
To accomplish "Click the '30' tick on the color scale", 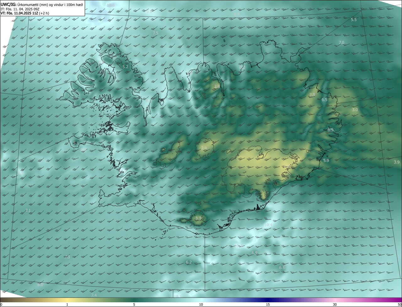I will click(335, 305).
